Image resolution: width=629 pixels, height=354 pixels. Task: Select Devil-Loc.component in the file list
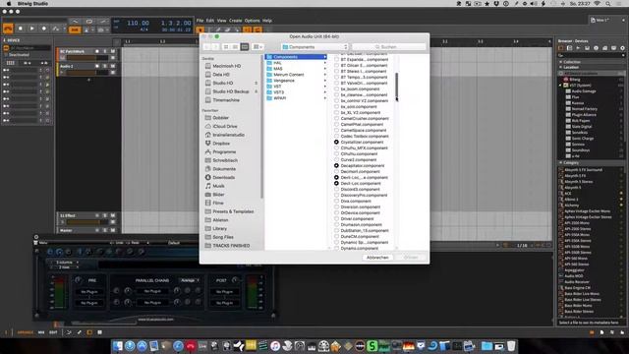361,184
